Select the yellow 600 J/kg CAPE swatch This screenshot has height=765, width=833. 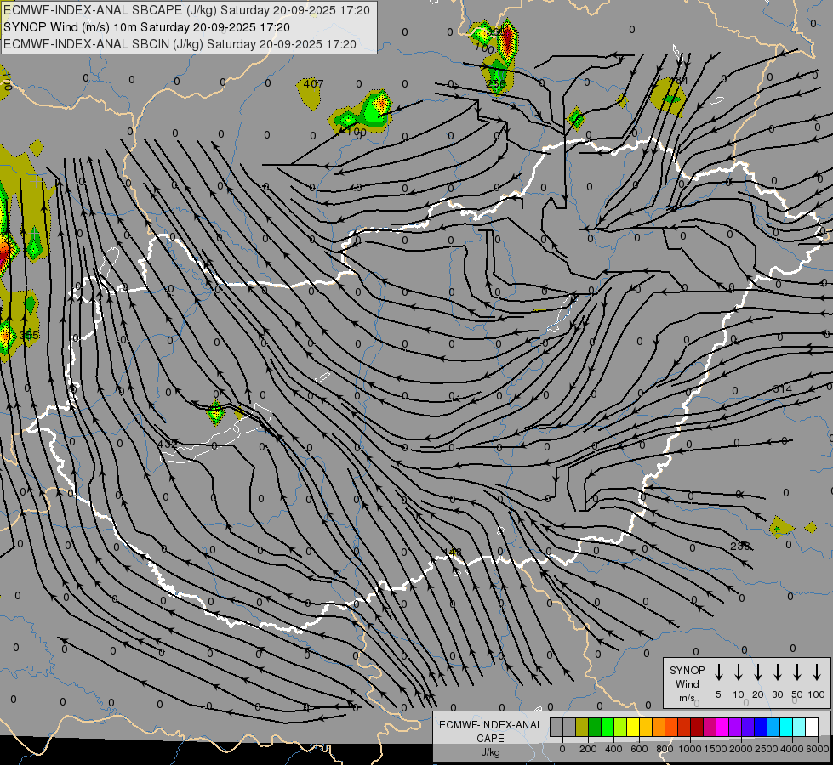coord(633,727)
